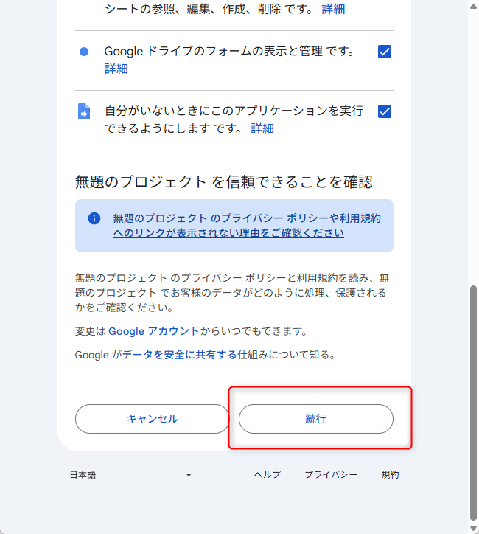
Task: Uncheck the 自分がいないとき permission checkbox
Action: pos(384,111)
